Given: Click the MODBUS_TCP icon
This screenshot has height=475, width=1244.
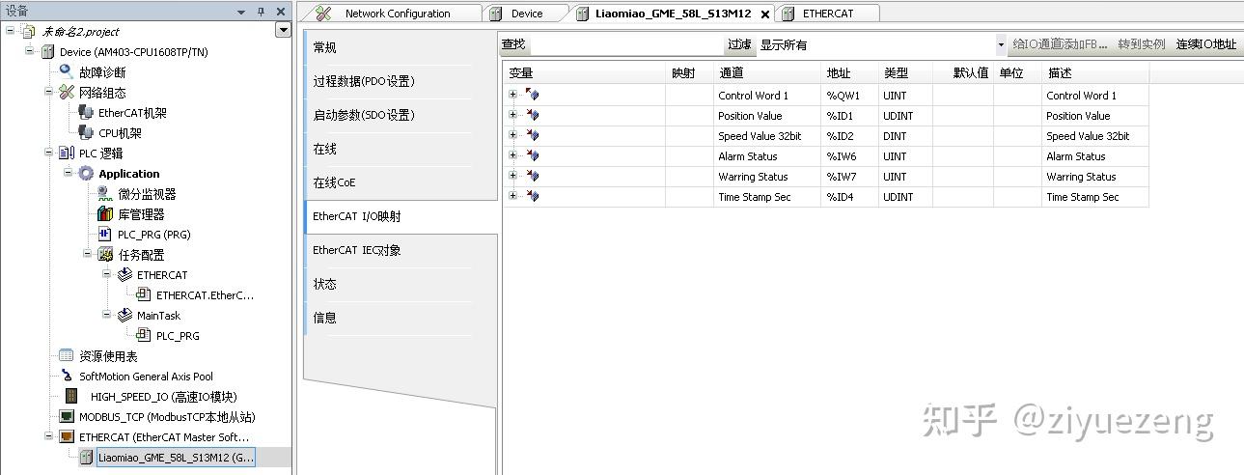Looking at the screenshot, I should tap(67, 417).
